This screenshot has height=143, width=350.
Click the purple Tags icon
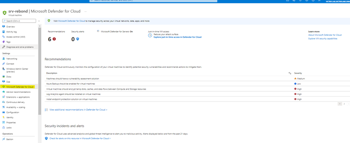point(4,42)
